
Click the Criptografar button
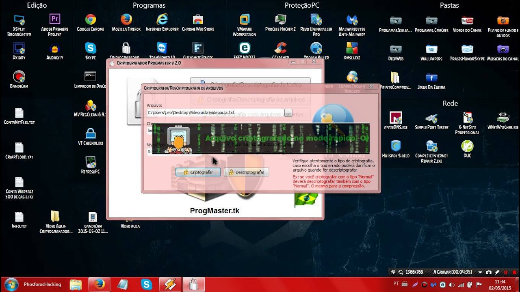pos(198,172)
